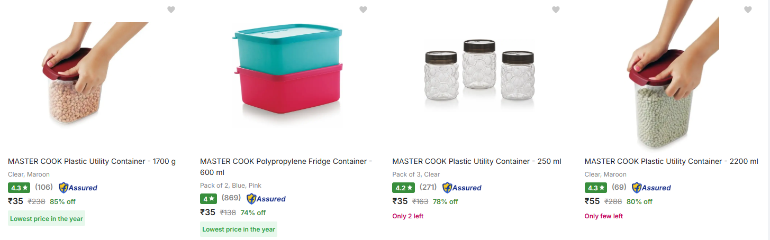Click Assured badge on Fridge Container listing
The width and height of the screenshot is (770, 240).
pyautogui.click(x=266, y=199)
